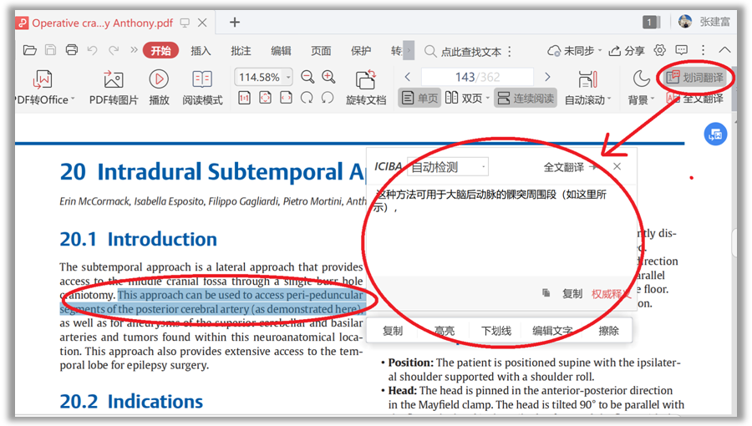Click the PDF转图片 export icon
The image size is (752, 426).
(113, 80)
